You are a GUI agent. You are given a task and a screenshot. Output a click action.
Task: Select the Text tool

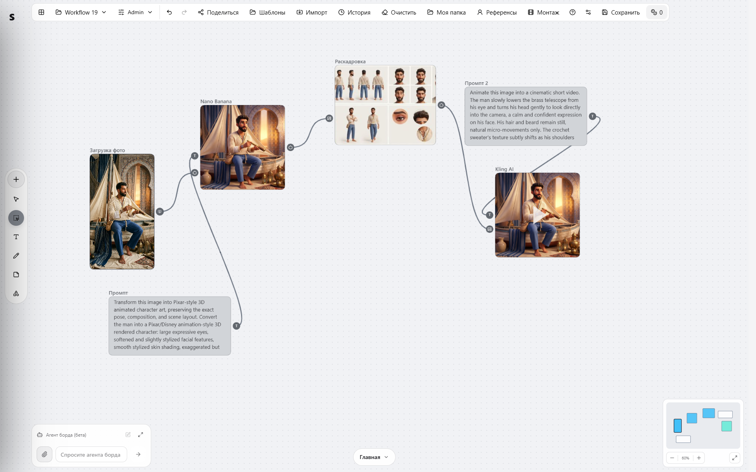(16, 237)
